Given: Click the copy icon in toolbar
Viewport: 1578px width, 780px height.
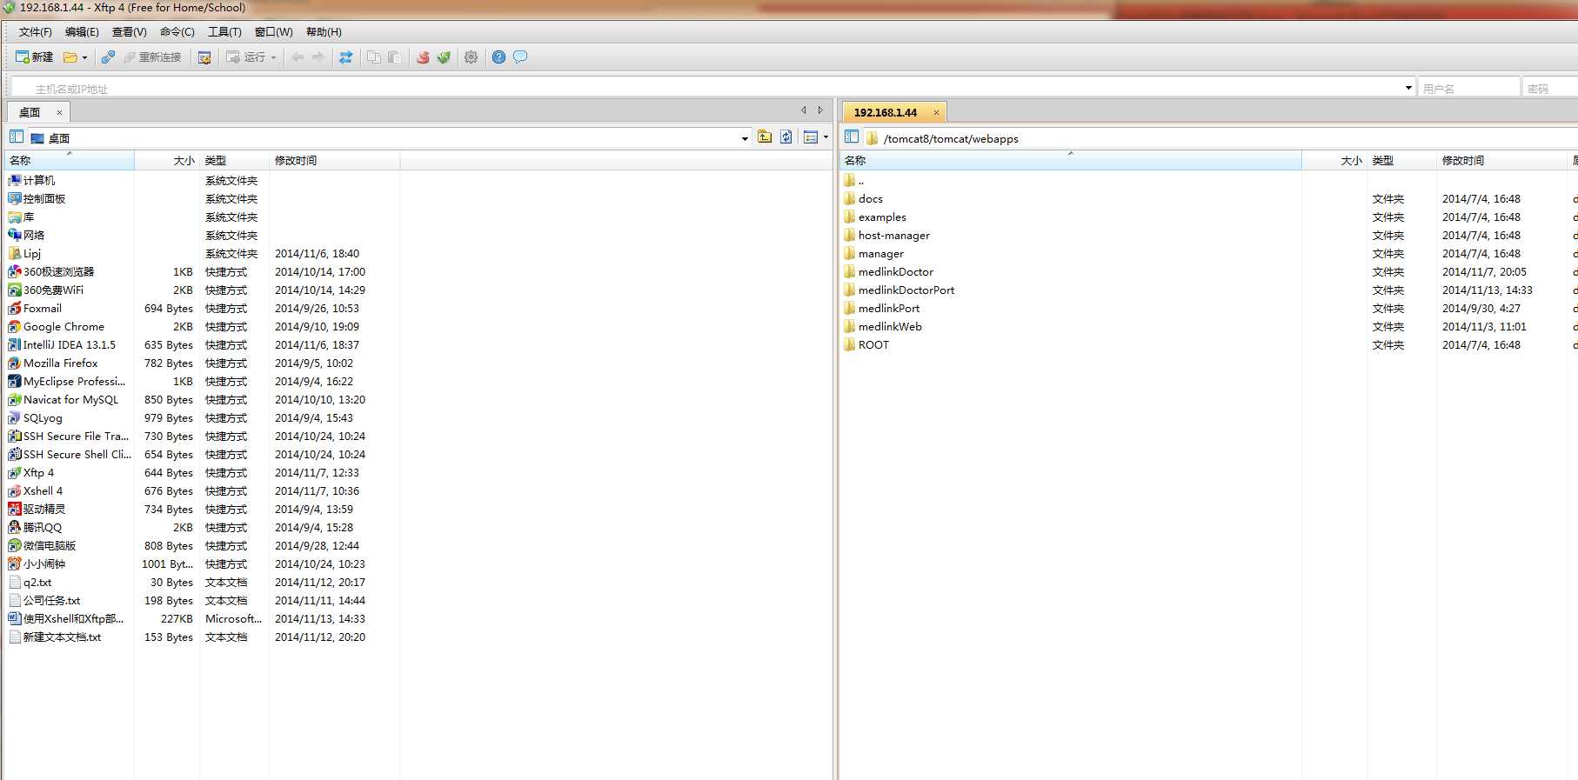Looking at the screenshot, I should [373, 57].
